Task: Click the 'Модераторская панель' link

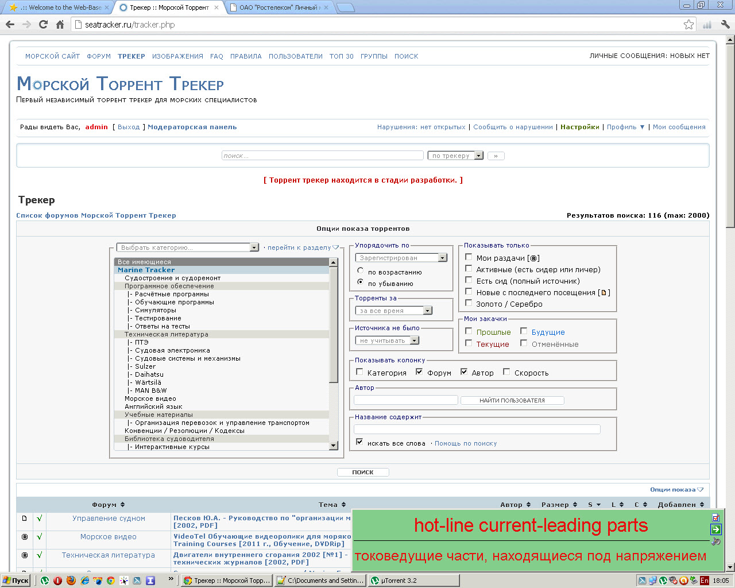Action: pos(192,127)
